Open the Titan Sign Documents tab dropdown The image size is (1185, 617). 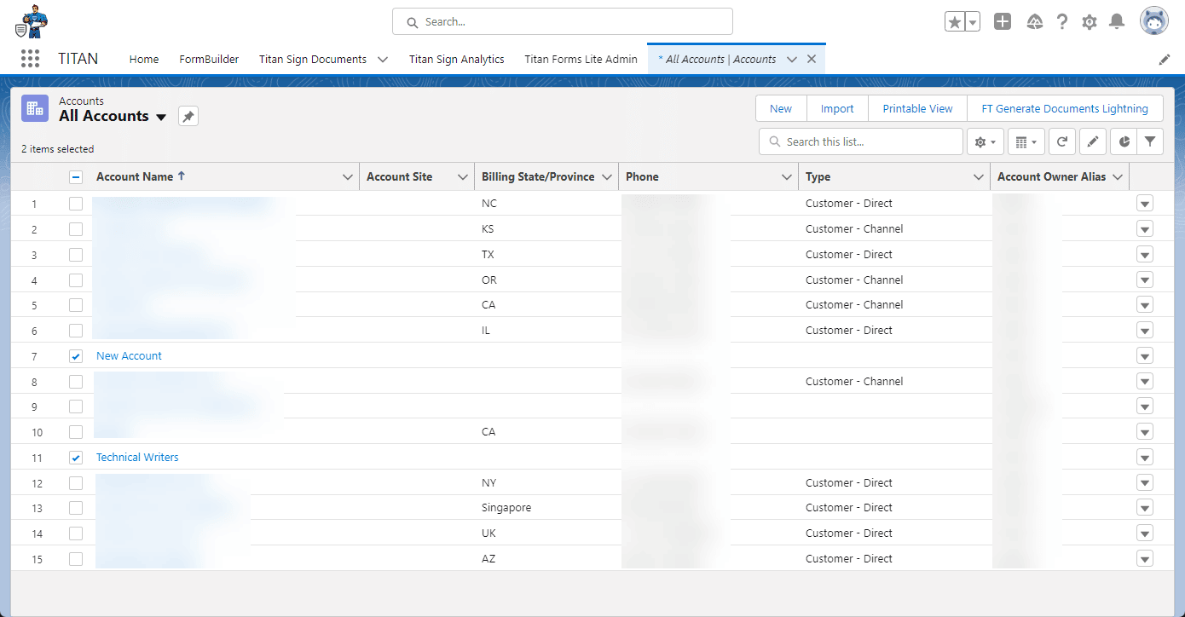coord(382,60)
